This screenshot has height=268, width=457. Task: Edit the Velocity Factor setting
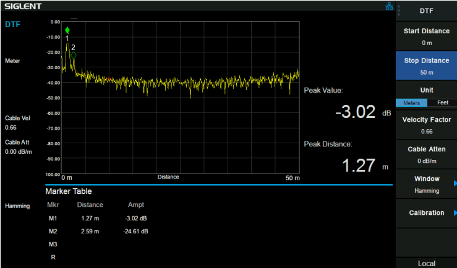click(427, 125)
